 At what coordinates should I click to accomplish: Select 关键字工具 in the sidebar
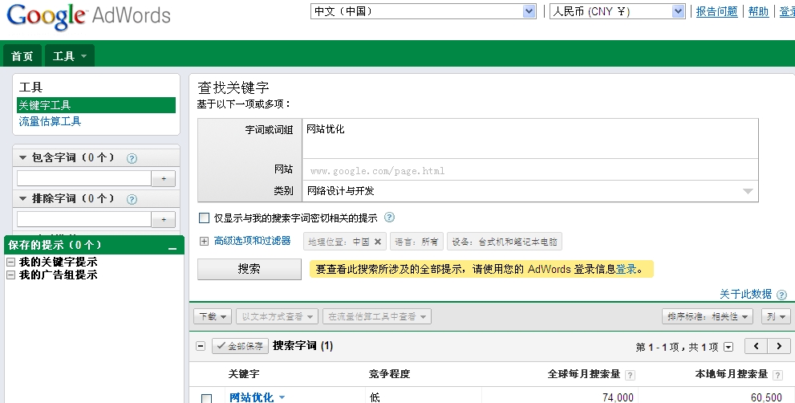(96, 105)
